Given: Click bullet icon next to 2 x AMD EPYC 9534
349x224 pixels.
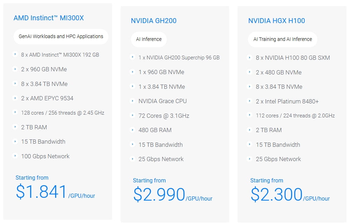Looking at the screenshot, I should [x=15, y=98].
